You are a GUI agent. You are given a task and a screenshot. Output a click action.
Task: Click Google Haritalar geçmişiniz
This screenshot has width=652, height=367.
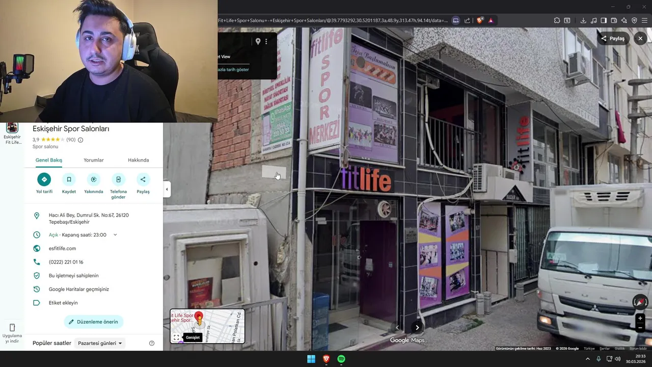click(79, 289)
